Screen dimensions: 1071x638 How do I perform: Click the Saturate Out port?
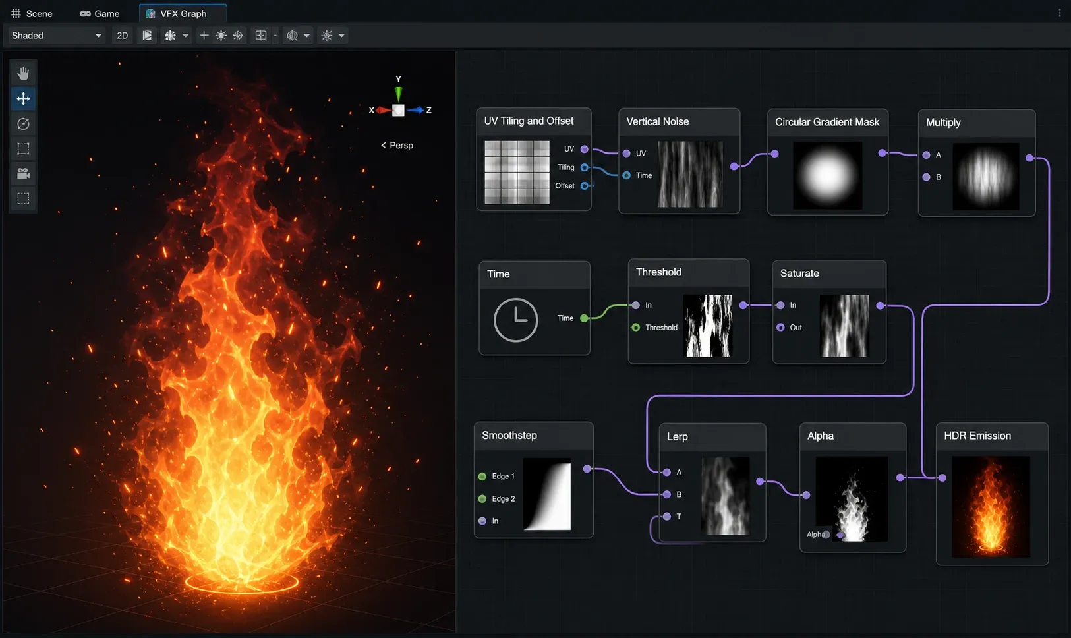781,328
